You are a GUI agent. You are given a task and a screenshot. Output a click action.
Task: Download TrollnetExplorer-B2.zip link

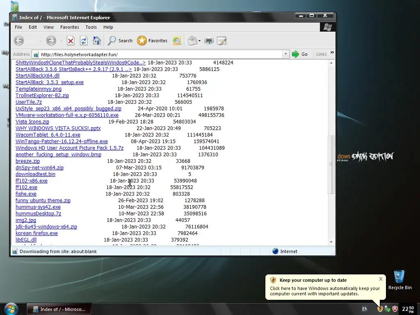pyautogui.click(x=42, y=95)
